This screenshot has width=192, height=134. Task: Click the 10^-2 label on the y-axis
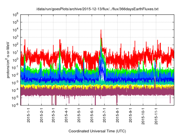coord(15,75)
